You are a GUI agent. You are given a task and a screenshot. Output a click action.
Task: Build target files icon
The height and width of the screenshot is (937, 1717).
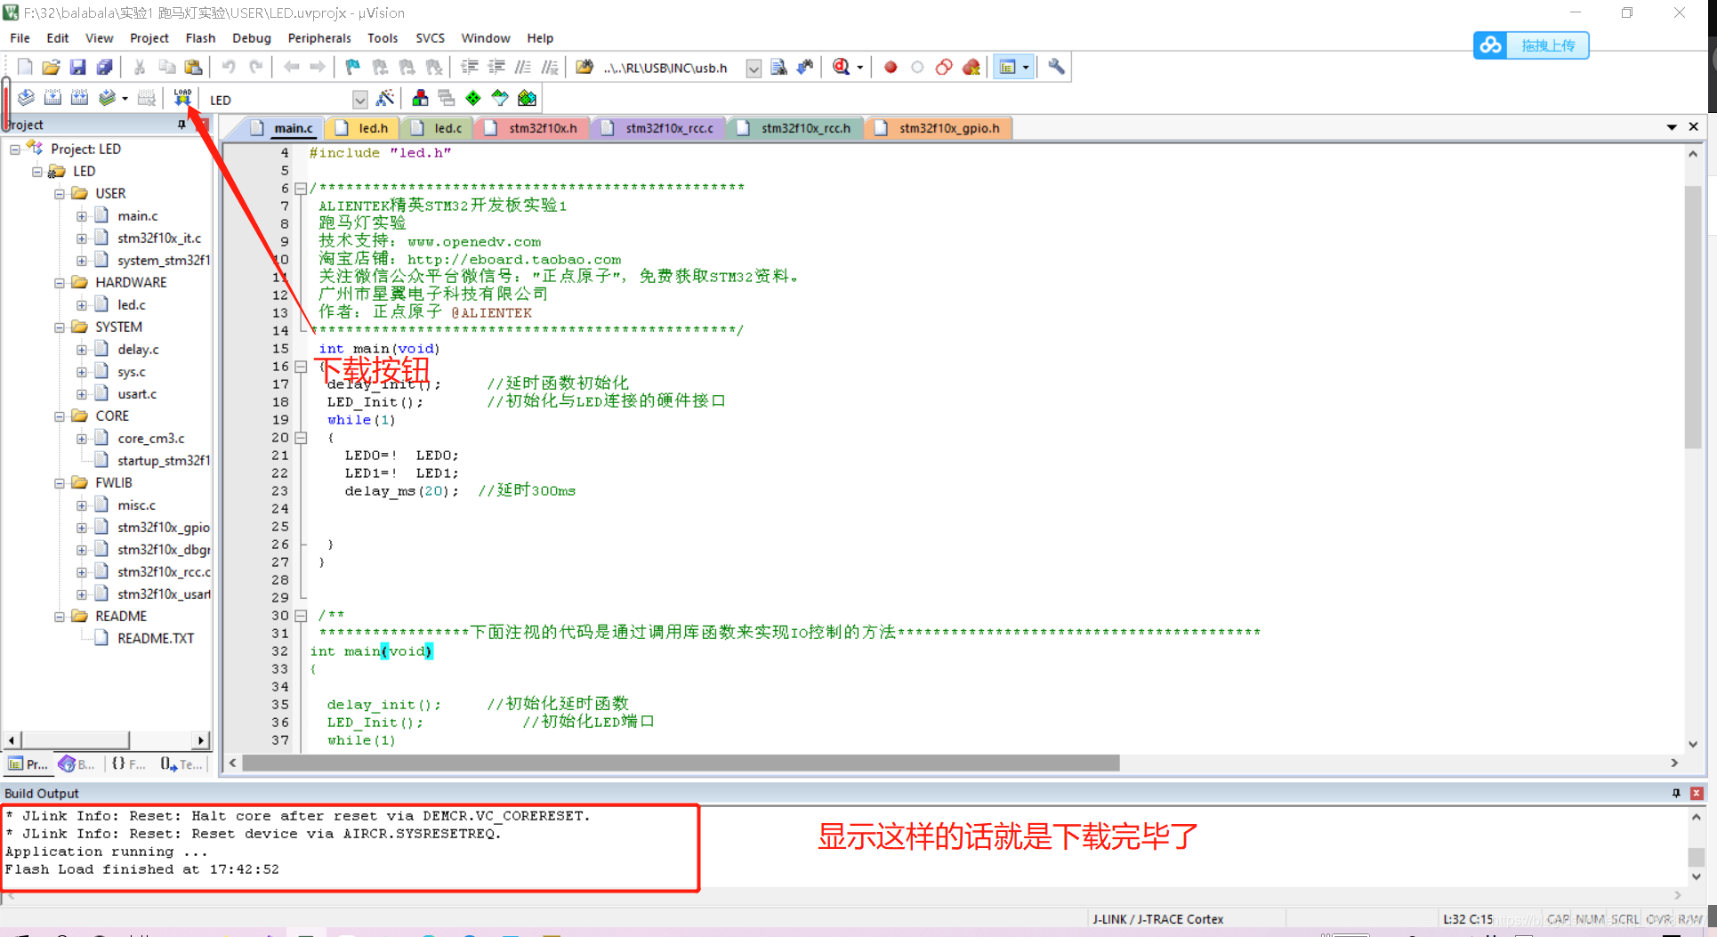(x=52, y=98)
